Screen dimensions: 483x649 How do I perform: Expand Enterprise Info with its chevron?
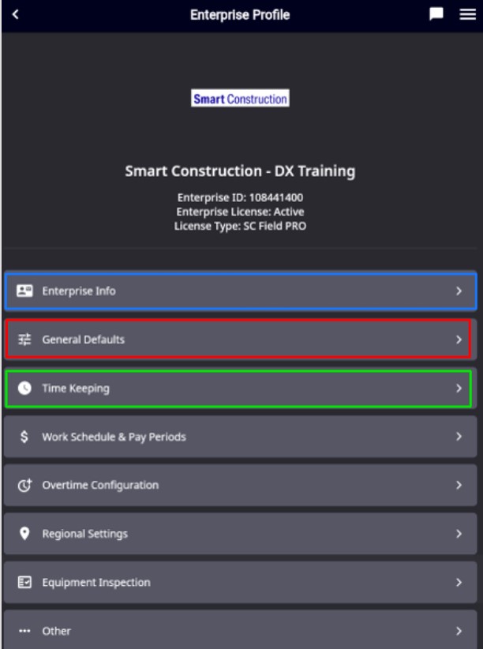(459, 291)
